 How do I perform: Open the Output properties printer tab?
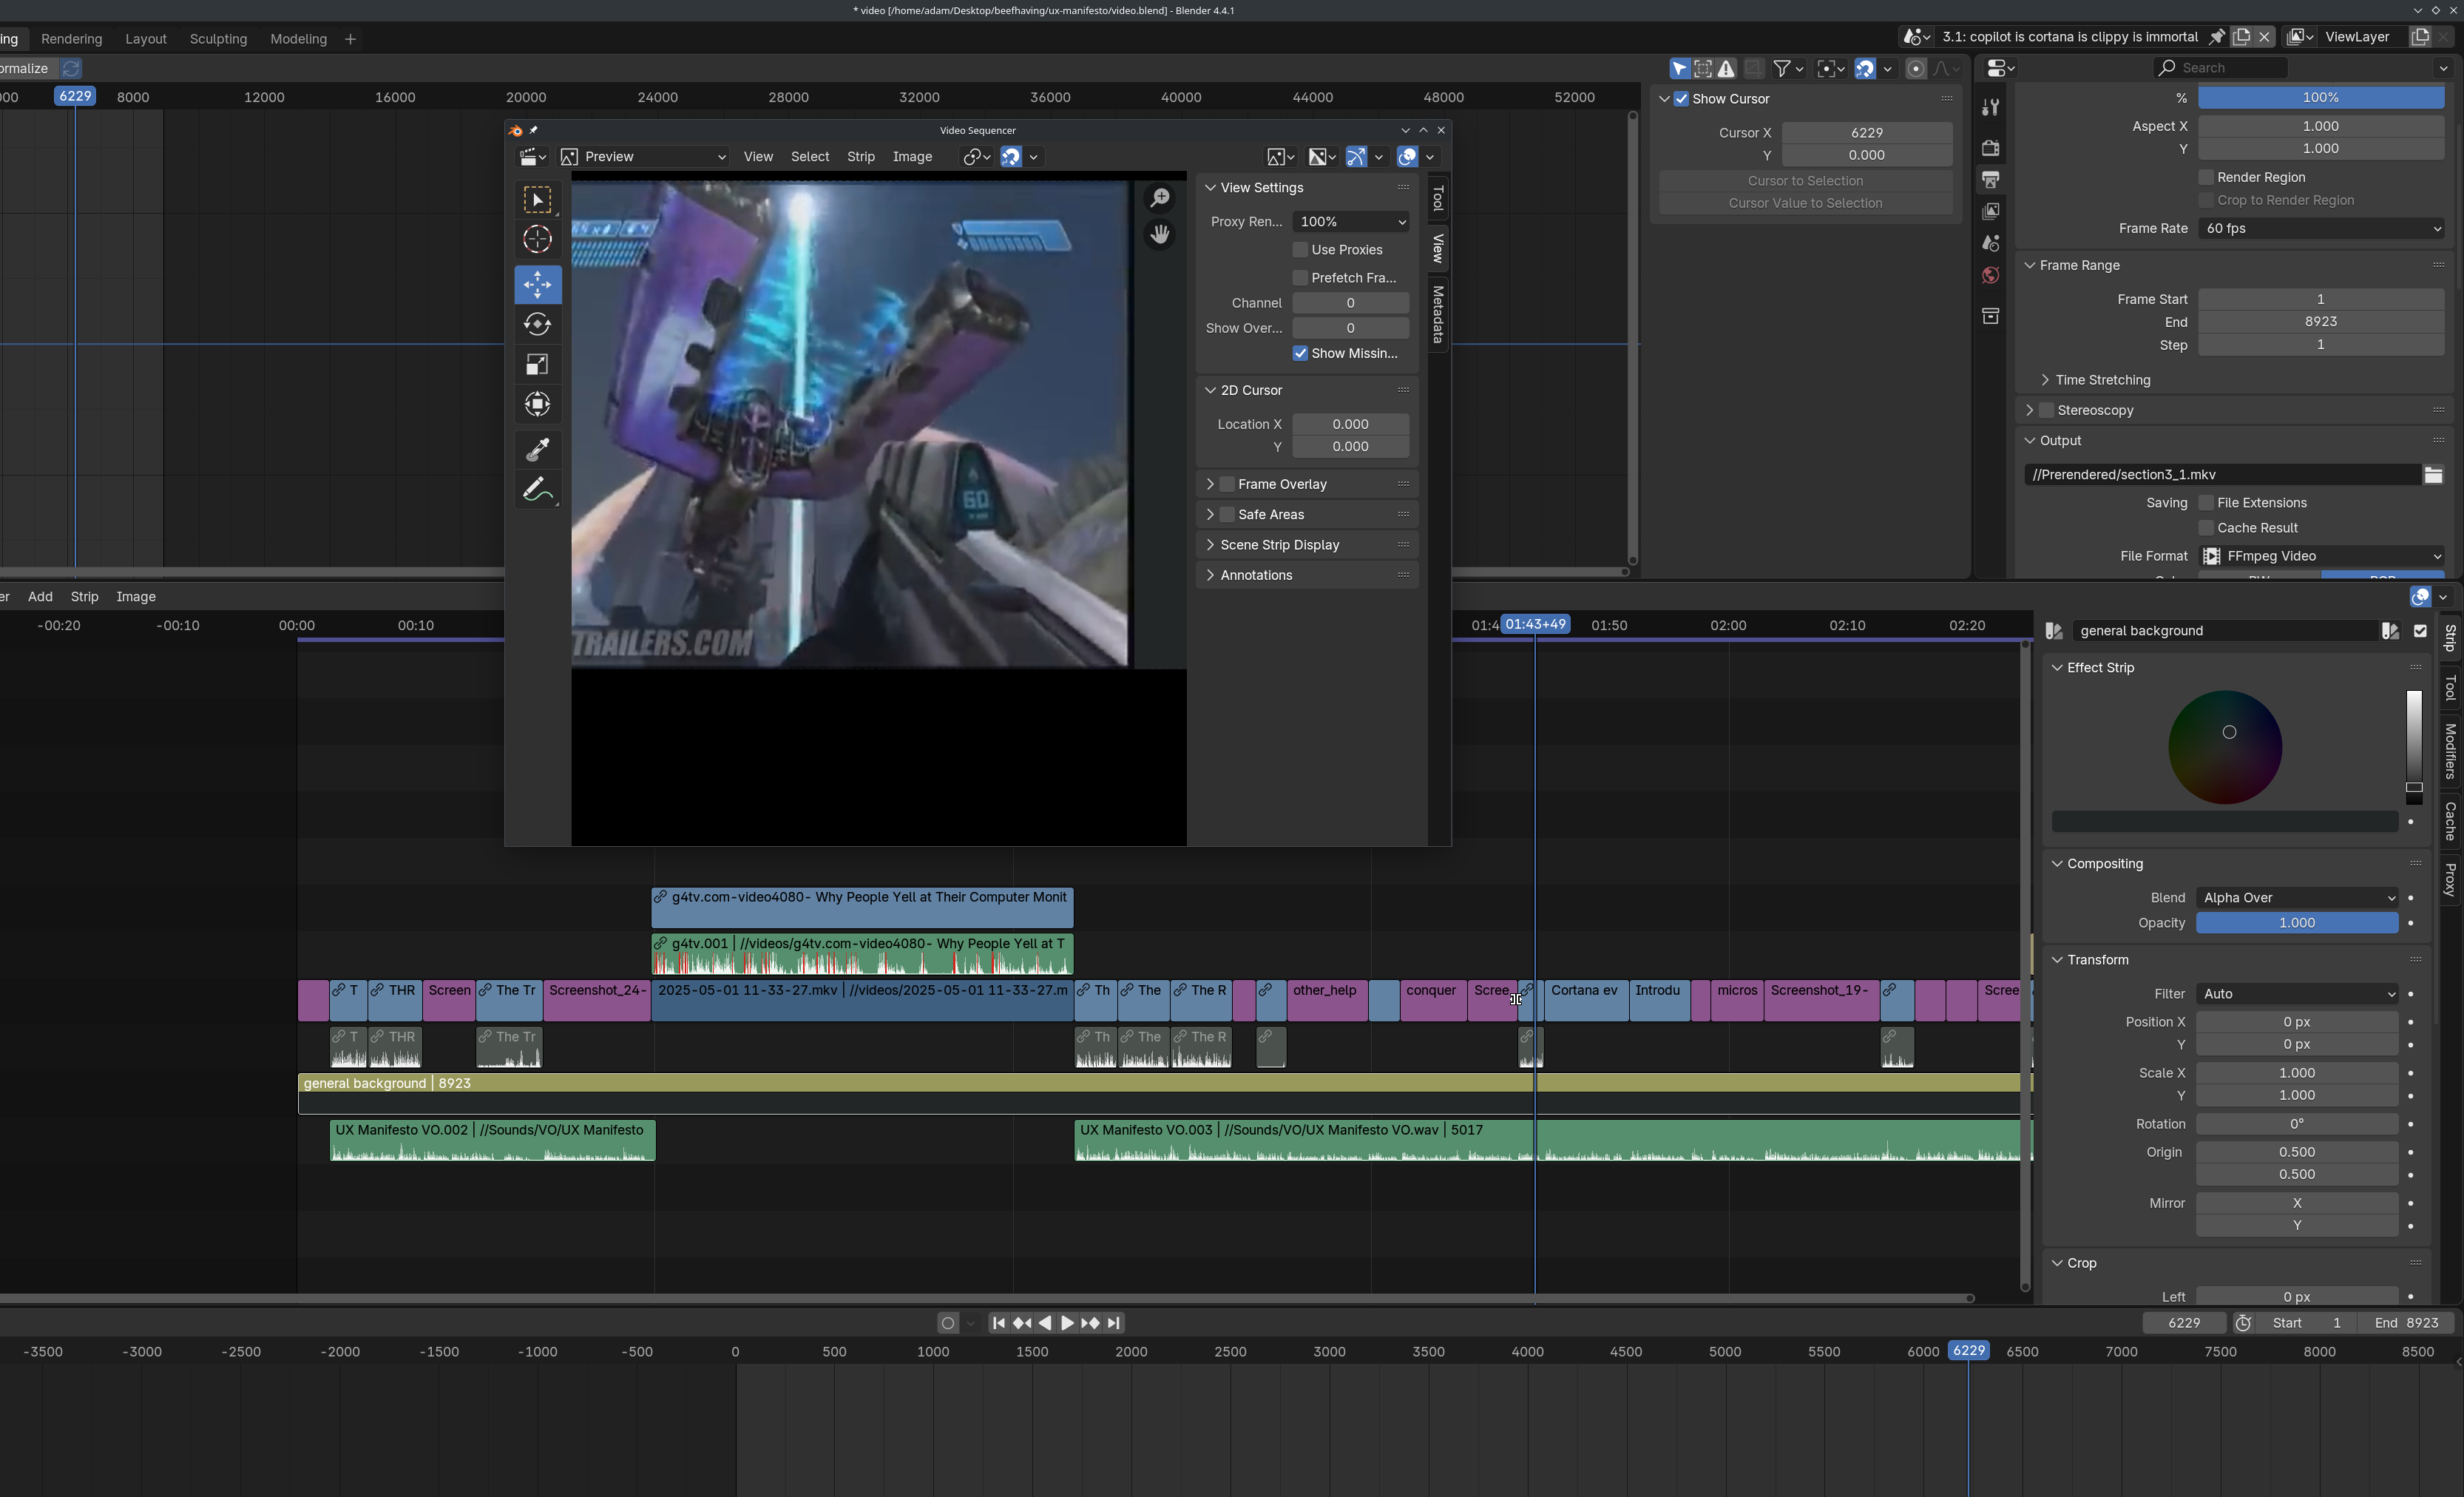click(1991, 180)
